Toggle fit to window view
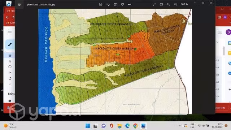 tap(161, 4)
